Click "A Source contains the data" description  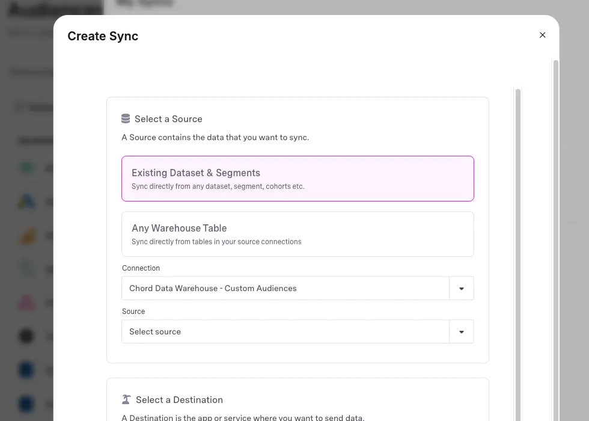[x=215, y=137]
